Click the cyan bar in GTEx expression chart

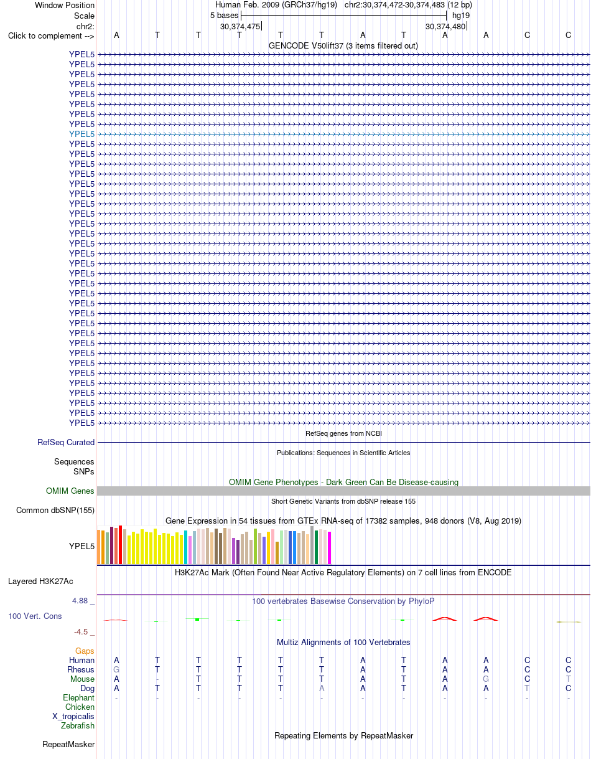(x=186, y=547)
